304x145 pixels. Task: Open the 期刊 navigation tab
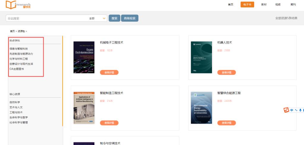(293, 5)
